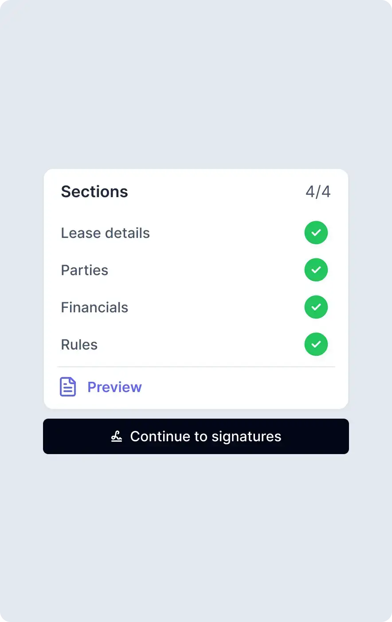Viewport: 392px width, 622px height.
Task: Click blank space between Sections title and 4/4
Action: pyautogui.click(x=217, y=192)
